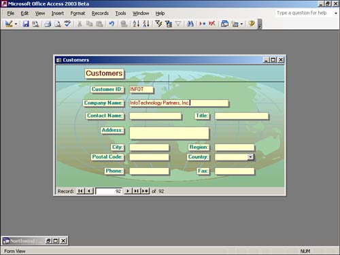Open Print Preview from the toolbar

coord(58,24)
